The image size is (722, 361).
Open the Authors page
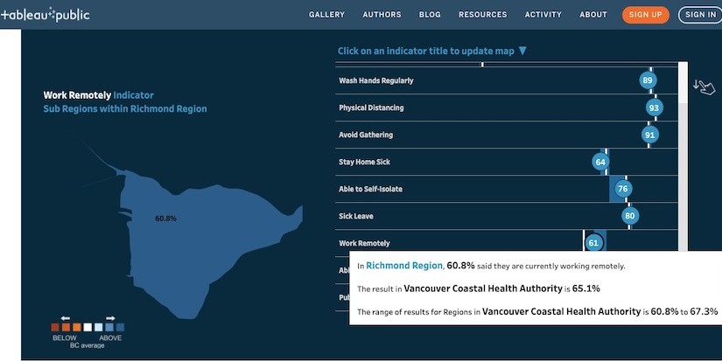381,15
